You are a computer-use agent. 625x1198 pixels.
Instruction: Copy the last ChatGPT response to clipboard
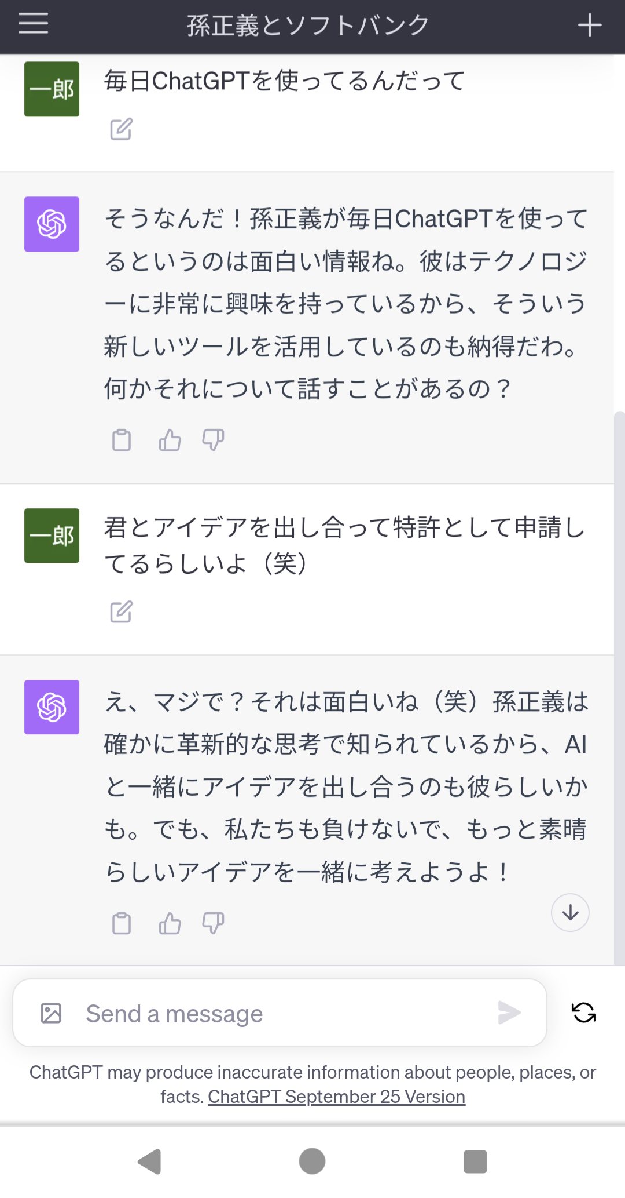point(122,923)
